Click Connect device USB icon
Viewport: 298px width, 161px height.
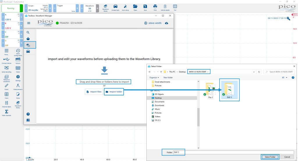coord(6,61)
